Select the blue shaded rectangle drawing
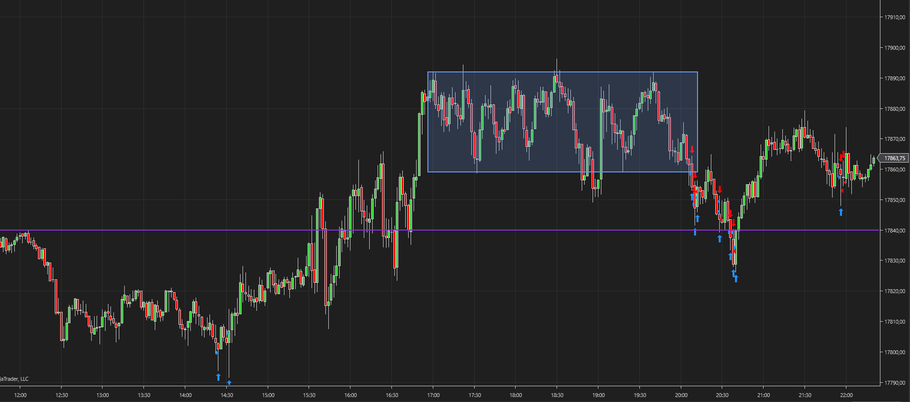910x402 pixels. pos(562,122)
